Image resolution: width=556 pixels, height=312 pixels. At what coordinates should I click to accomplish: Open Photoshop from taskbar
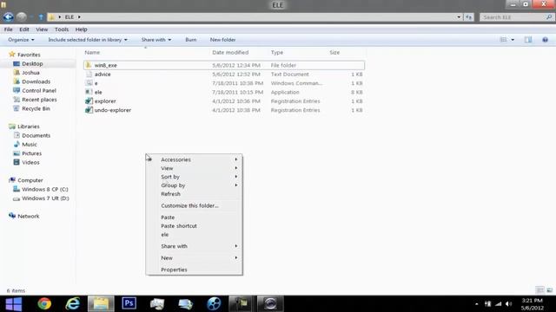[x=129, y=303]
